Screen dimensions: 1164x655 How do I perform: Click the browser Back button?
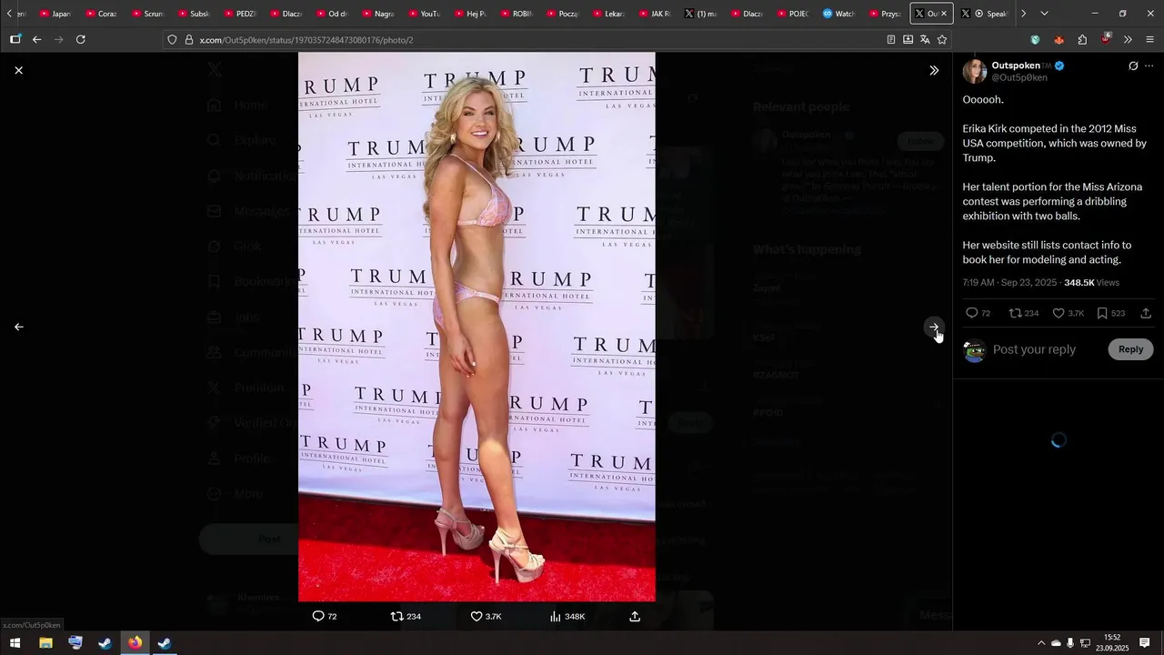37,39
